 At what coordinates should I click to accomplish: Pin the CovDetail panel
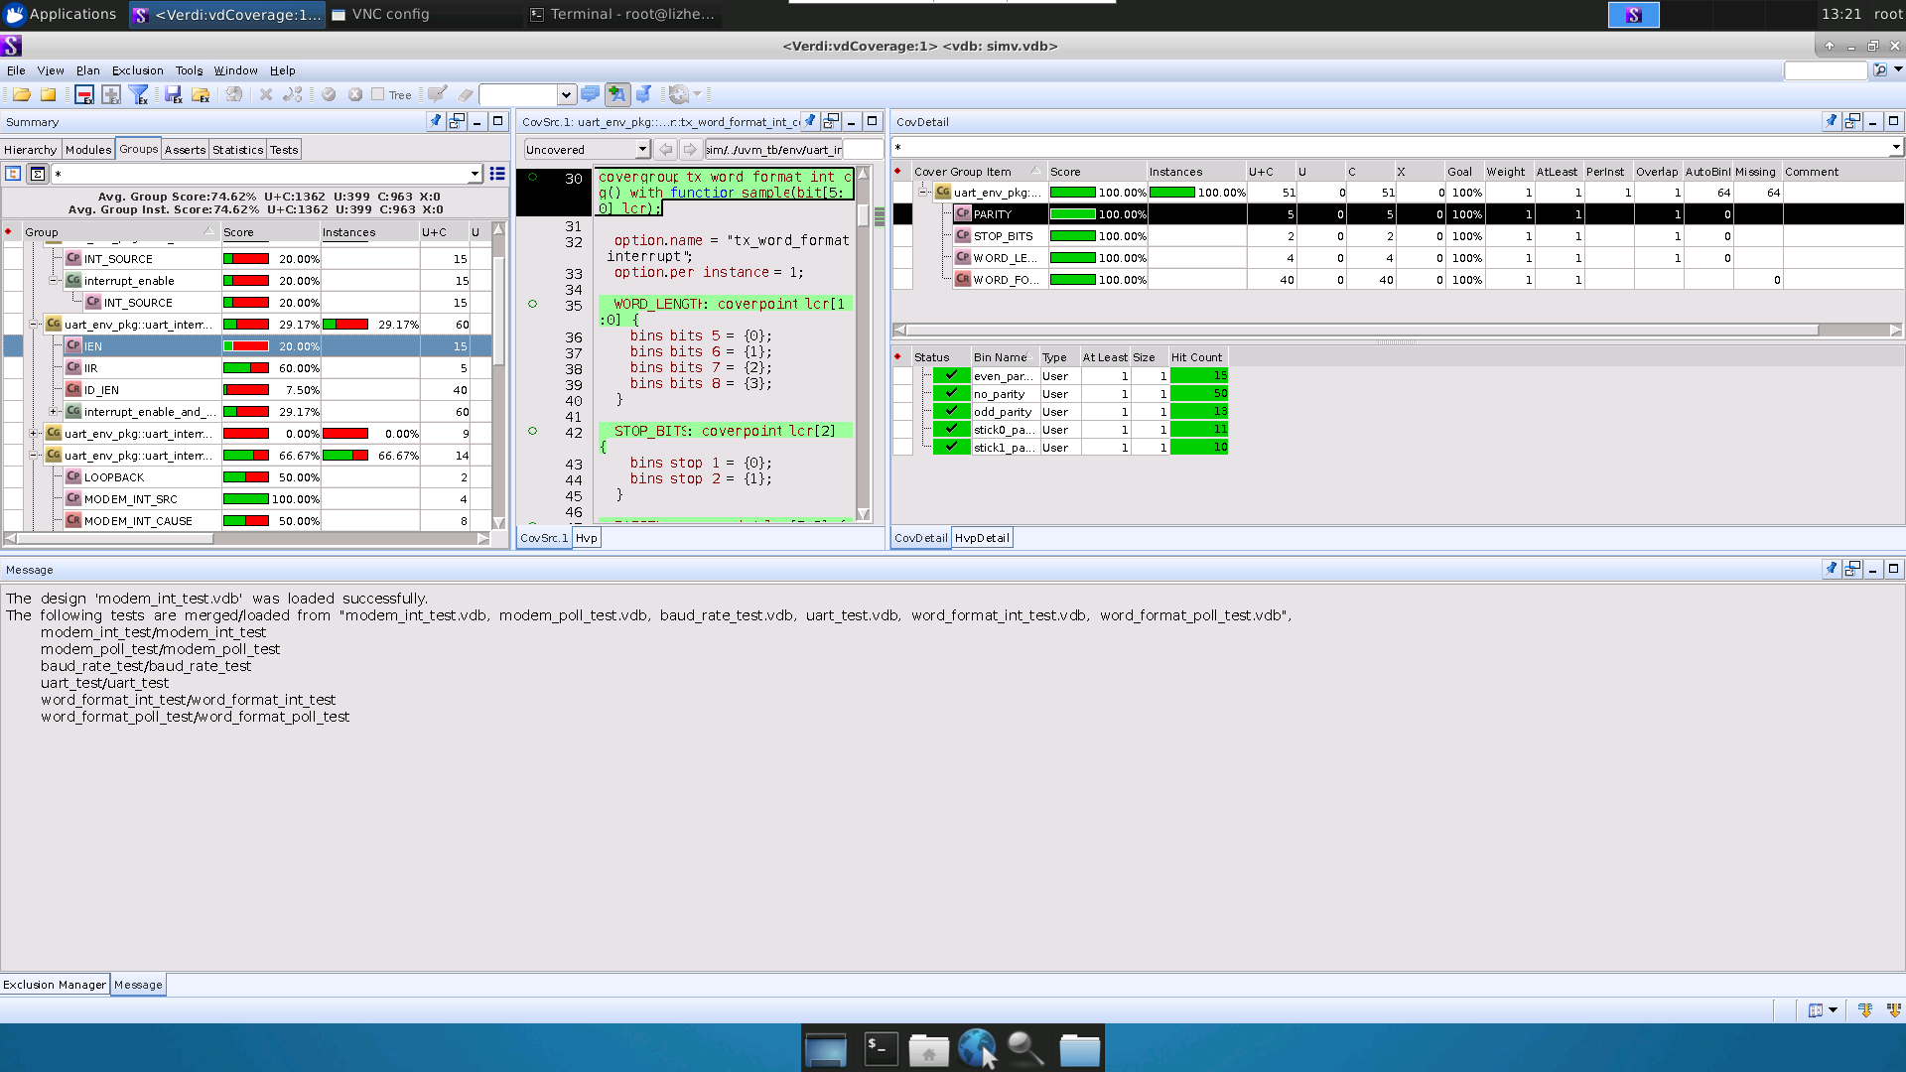tap(1832, 121)
